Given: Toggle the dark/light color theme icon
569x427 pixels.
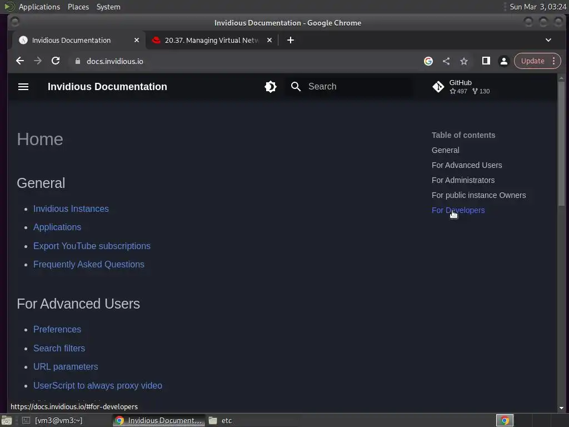Looking at the screenshot, I should [x=271, y=86].
